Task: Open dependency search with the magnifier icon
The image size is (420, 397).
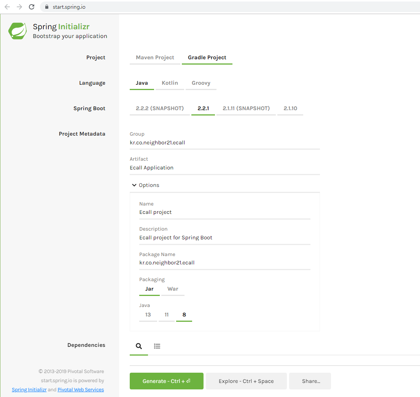Action: [139, 346]
